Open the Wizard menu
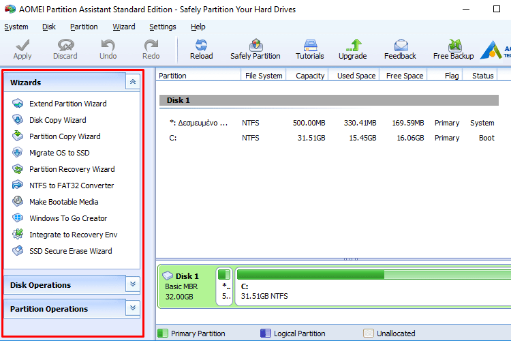This screenshot has height=341, width=511. (124, 27)
